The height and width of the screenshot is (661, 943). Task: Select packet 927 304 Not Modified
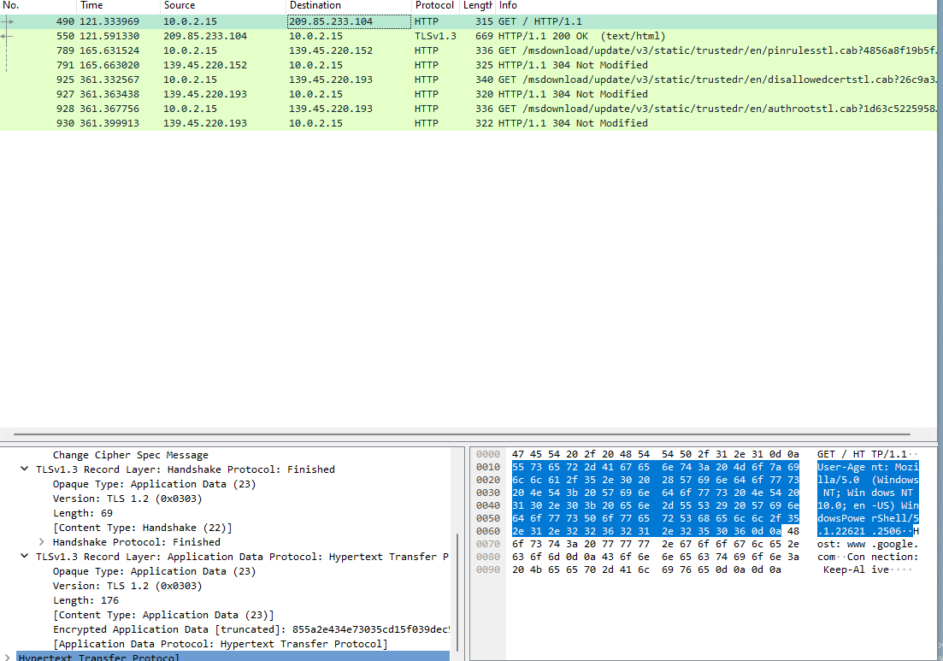coord(469,94)
